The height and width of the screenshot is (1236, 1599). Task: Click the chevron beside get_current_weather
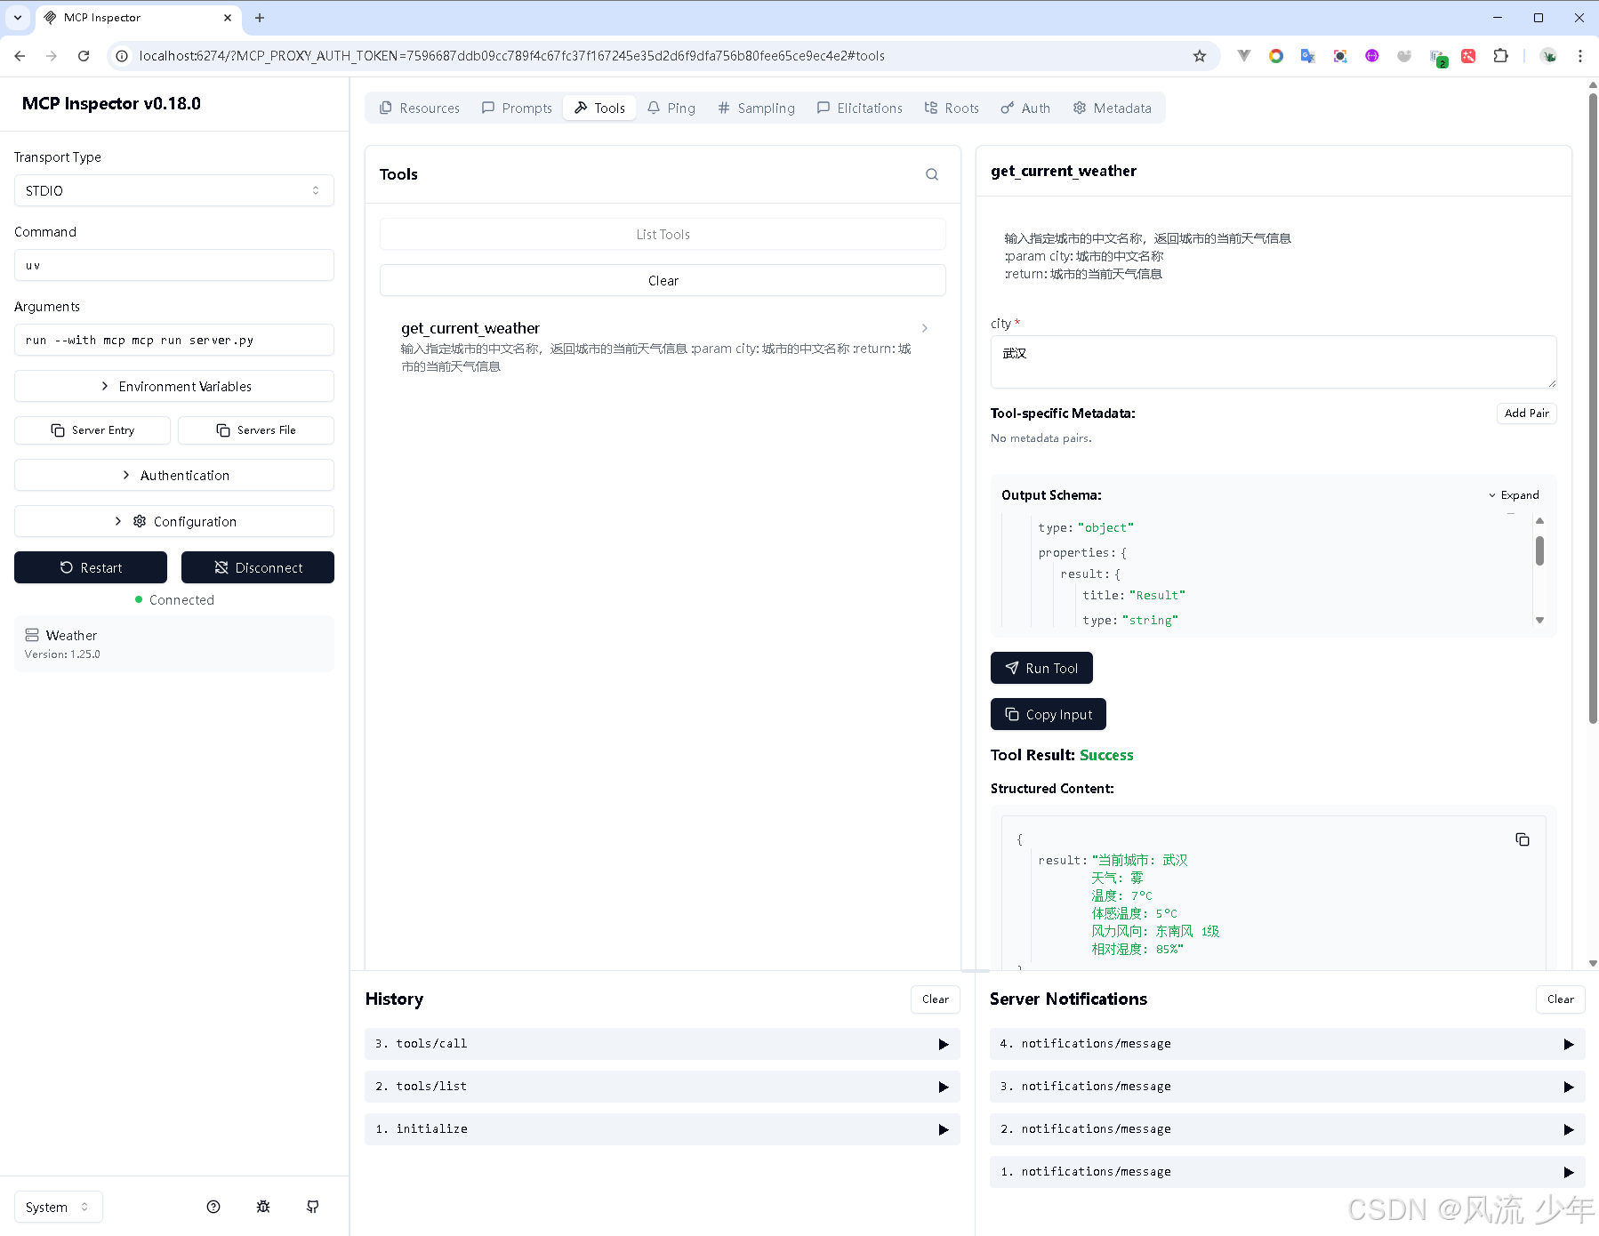tap(925, 328)
